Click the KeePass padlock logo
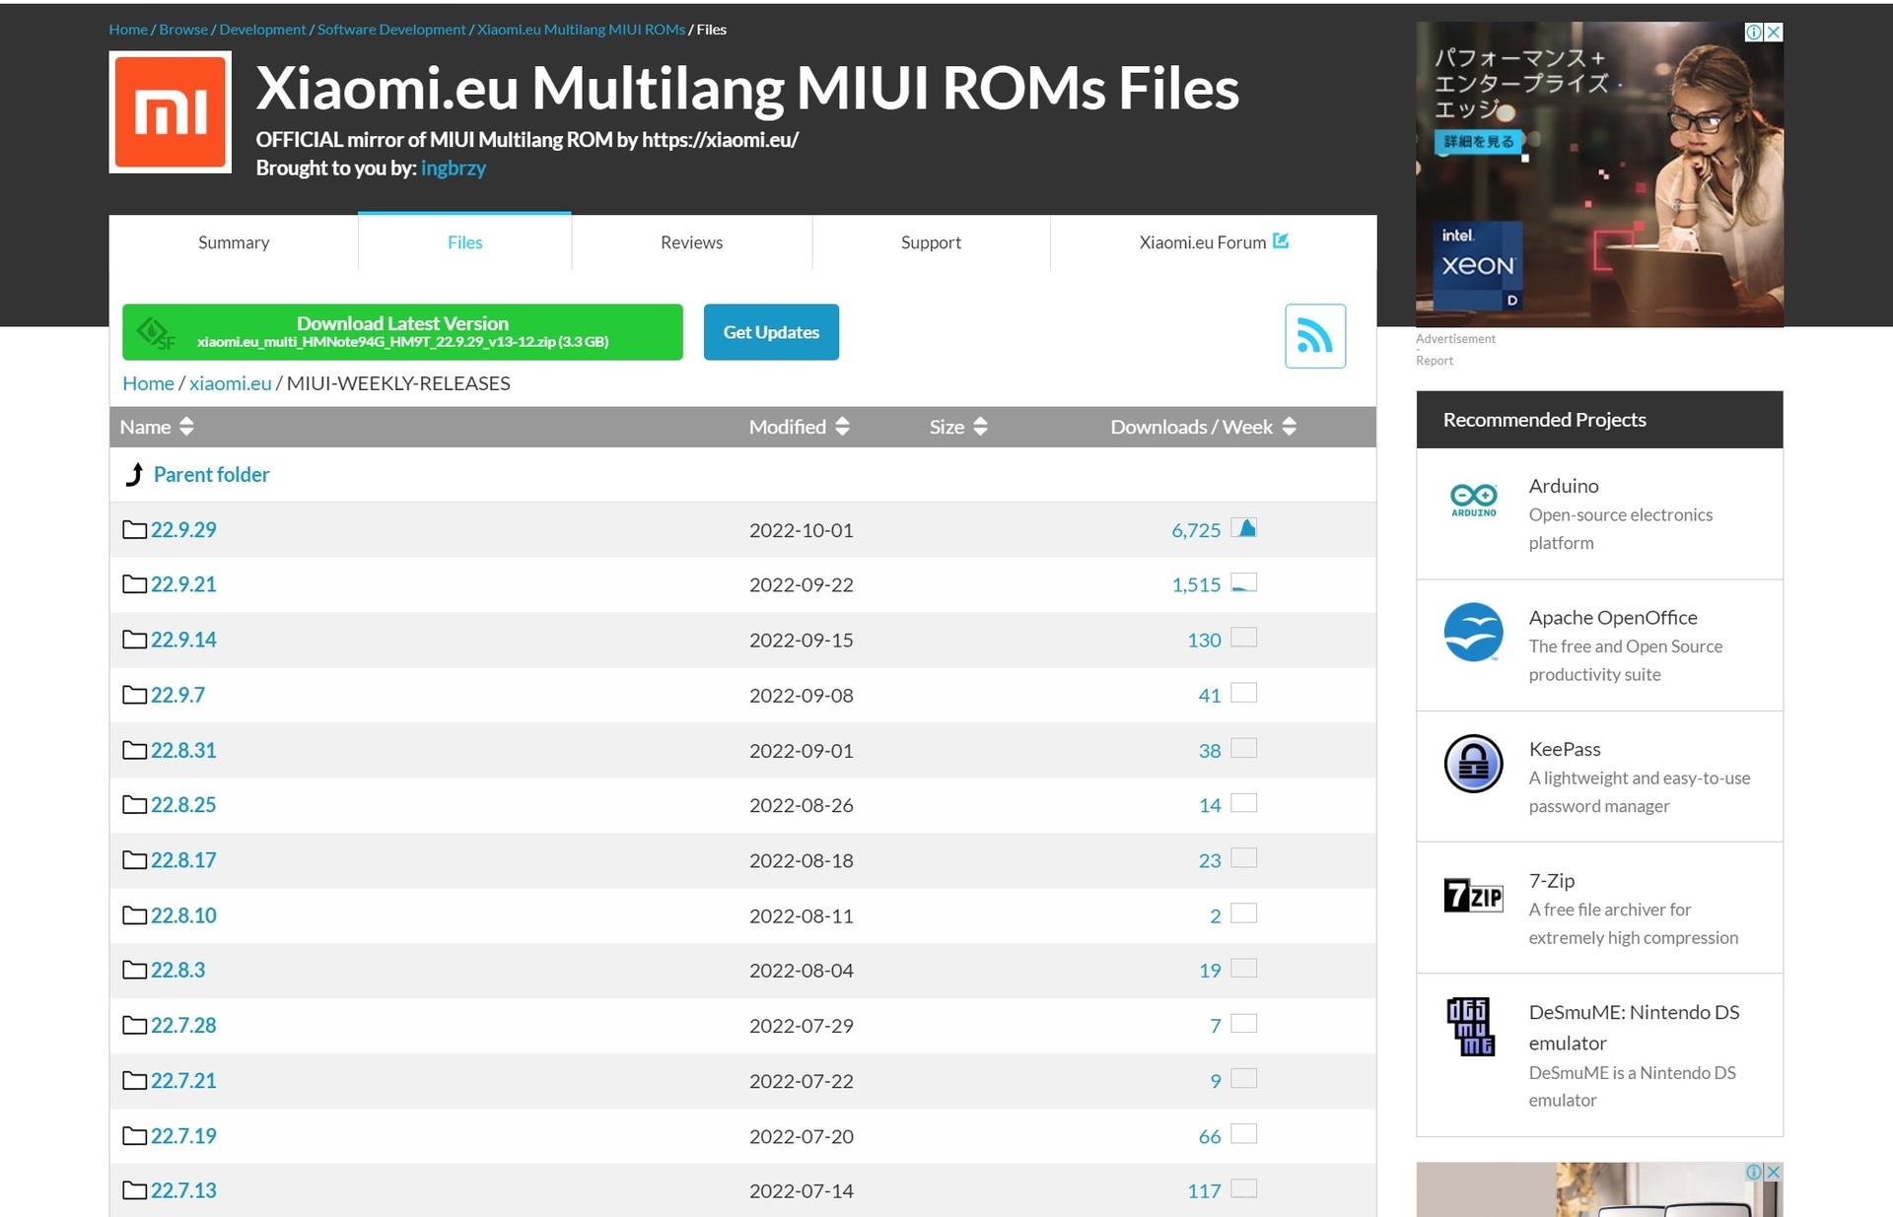Image resolution: width=1893 pixels, height=1217 pixels. [1473, 764]
